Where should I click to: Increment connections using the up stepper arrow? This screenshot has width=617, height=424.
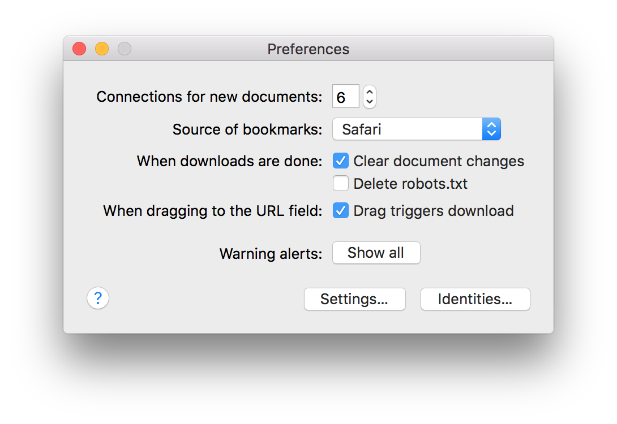369,92
